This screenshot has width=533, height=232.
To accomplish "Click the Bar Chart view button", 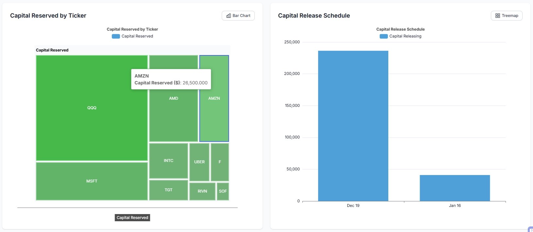I will pyautogui.click(x=238, y=16).
